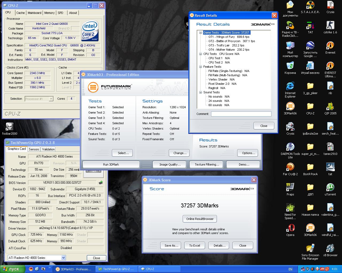Open the EVEREST Ultimate desktop icon
Viewport: 342px width, 273px height.
[330, 70]
